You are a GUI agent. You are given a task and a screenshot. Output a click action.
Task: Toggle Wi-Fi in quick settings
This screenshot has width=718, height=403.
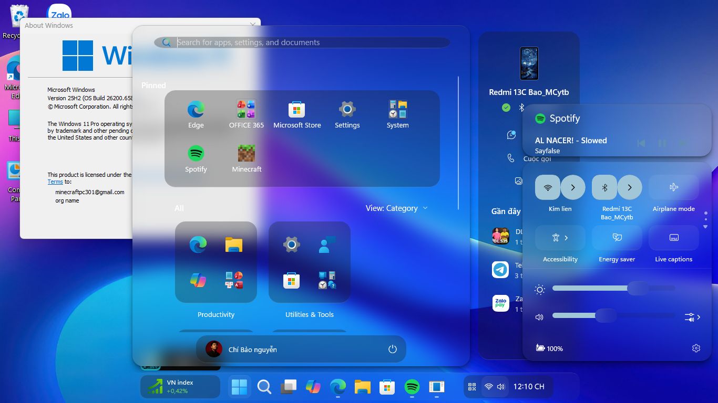click(548, 187)
